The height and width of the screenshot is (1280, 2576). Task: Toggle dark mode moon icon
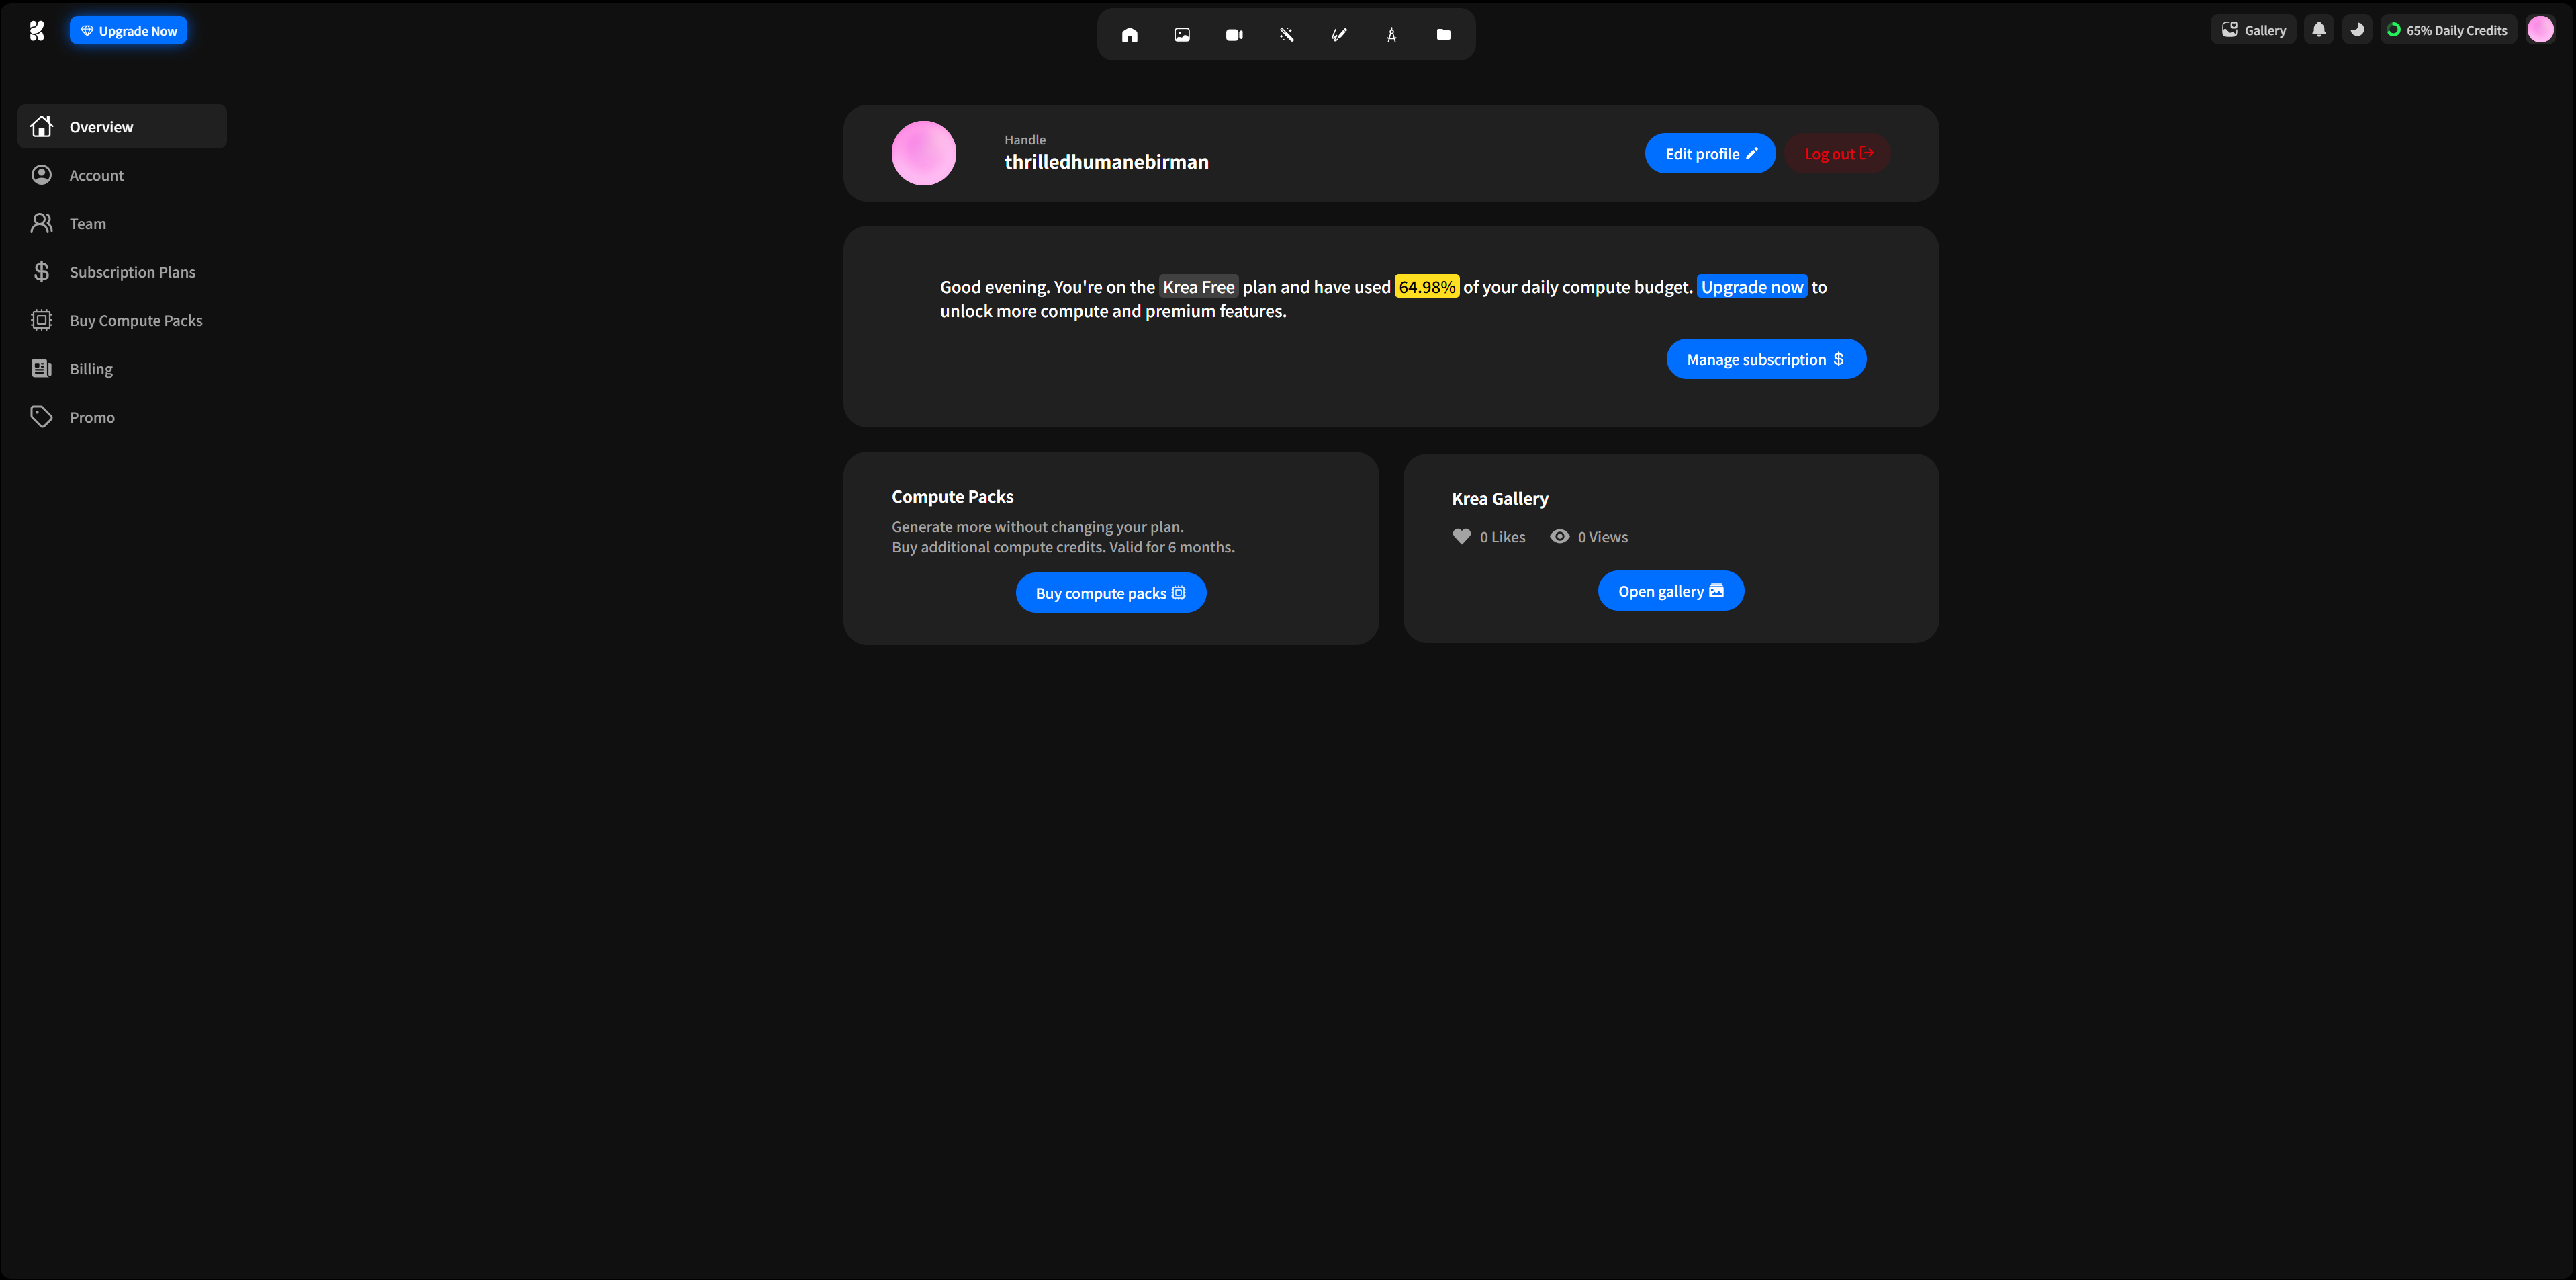point(2357,30)
